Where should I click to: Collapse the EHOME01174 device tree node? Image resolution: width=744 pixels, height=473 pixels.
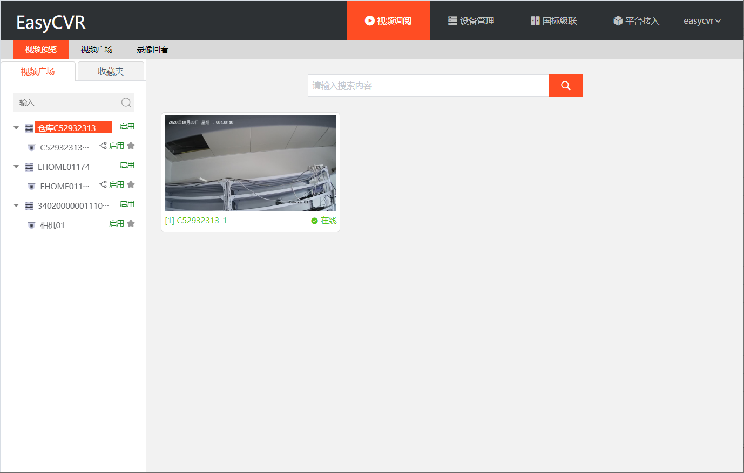pos(16,167)
